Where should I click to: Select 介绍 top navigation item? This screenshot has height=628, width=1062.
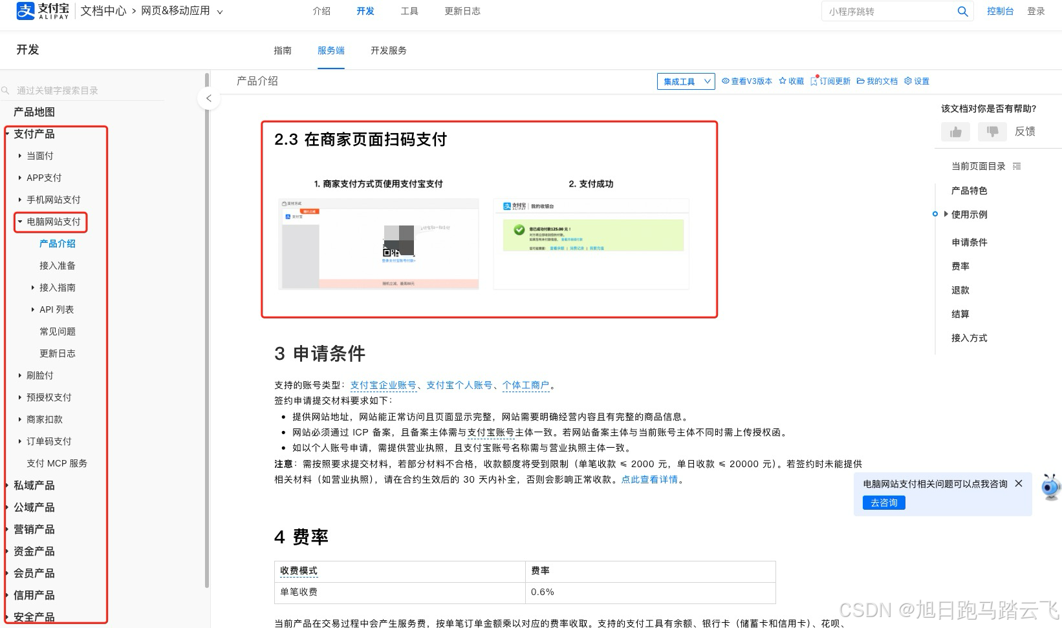tap(321, 11)
